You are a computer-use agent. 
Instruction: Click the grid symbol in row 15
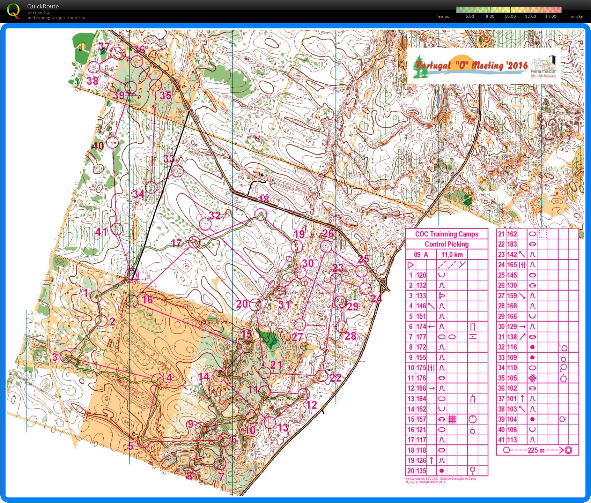tap(452, 419)
